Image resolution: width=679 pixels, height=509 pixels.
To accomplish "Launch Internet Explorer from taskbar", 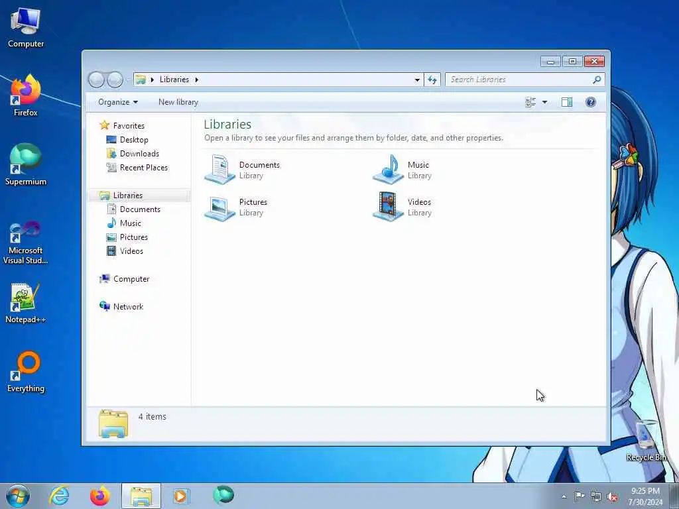I will point(59,496).
